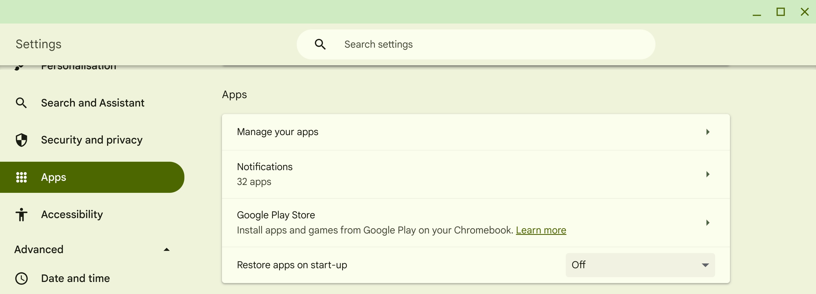Click the Accessibility person icon
816x294 pixels.
[x=21, y=214]
